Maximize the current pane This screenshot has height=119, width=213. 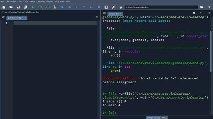(106, 7)
